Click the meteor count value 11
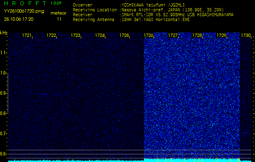This screenshot has height=162, width=255. [x=59, y=19]
